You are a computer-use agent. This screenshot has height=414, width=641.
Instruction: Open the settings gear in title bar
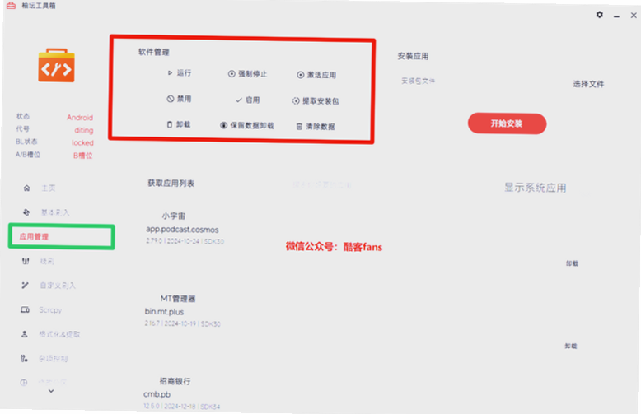pos(599,15)
